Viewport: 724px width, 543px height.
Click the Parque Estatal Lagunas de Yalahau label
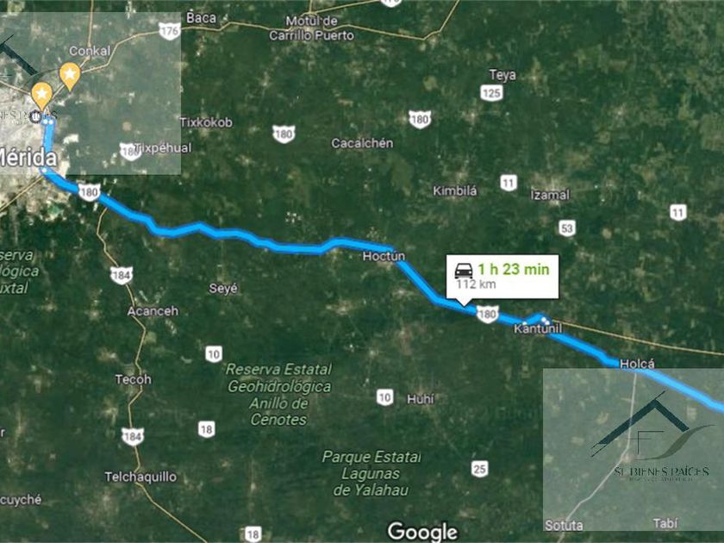point(371,473)
